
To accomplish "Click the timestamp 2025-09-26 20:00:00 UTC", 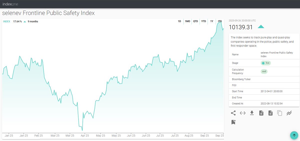I will [242, 21].
